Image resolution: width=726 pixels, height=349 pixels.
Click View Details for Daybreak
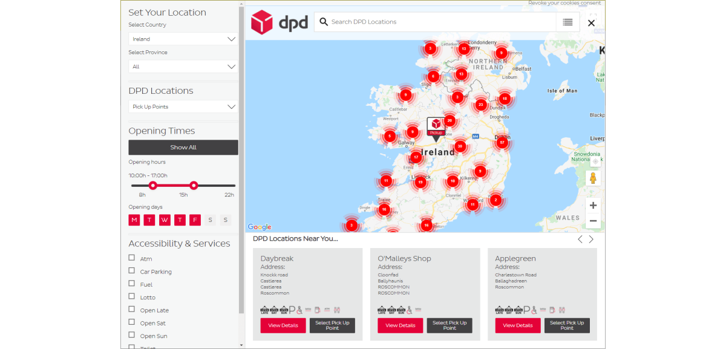click(x=283, y=325)
